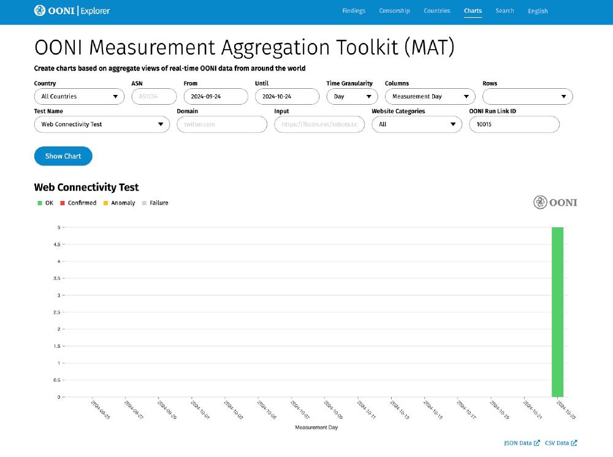Open the Columns Measurement Day dropdown
Viewport: 613px width, 457px height.
pos(430,96)
